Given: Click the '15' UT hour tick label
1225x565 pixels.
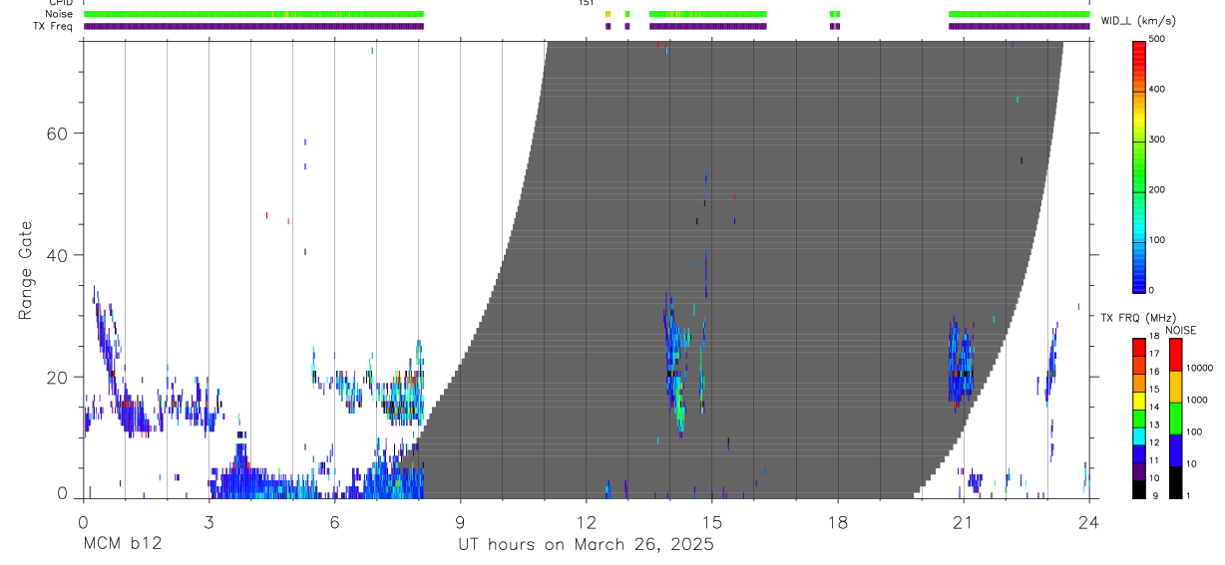Looking at the screenshot, I should click(x=712, y=521).
